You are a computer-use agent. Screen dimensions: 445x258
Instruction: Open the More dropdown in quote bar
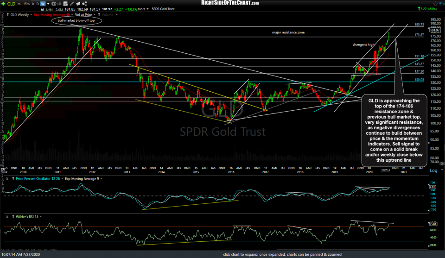(143, 9)
